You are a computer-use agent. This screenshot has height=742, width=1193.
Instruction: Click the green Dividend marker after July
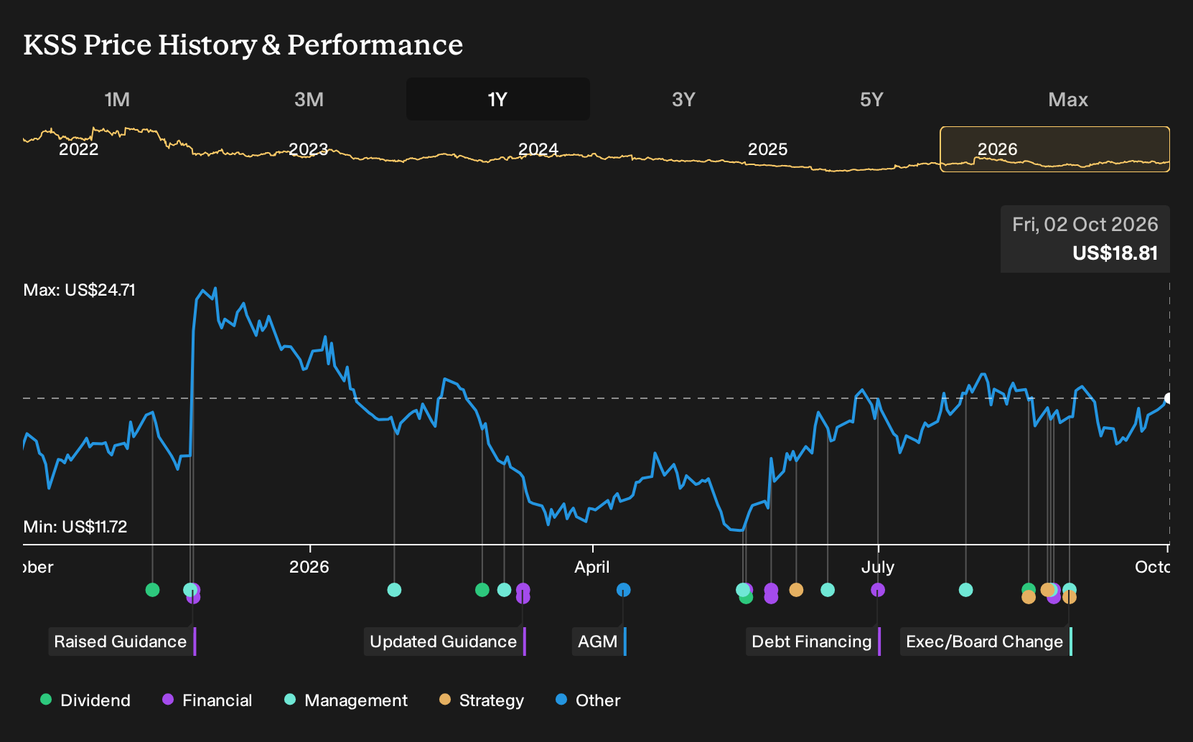point(1029,589)
